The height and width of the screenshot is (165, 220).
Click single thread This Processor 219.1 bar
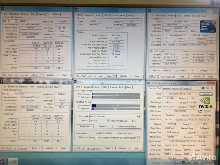pyautogui.click(x=116, y=94)
